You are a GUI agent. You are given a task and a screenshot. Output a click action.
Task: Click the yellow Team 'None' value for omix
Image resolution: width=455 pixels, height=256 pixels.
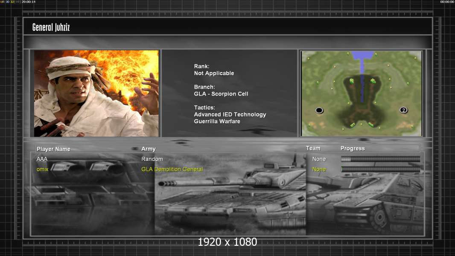click(319, 169)
